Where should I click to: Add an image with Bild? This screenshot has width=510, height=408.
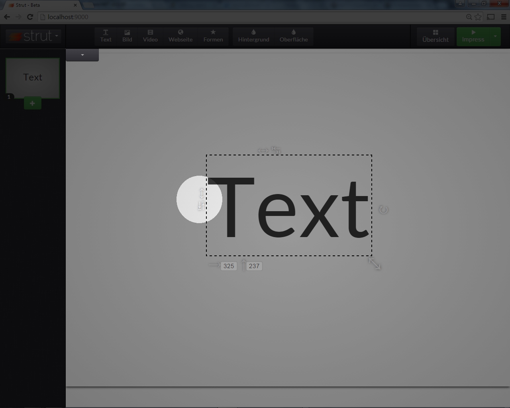click(127, 36)
